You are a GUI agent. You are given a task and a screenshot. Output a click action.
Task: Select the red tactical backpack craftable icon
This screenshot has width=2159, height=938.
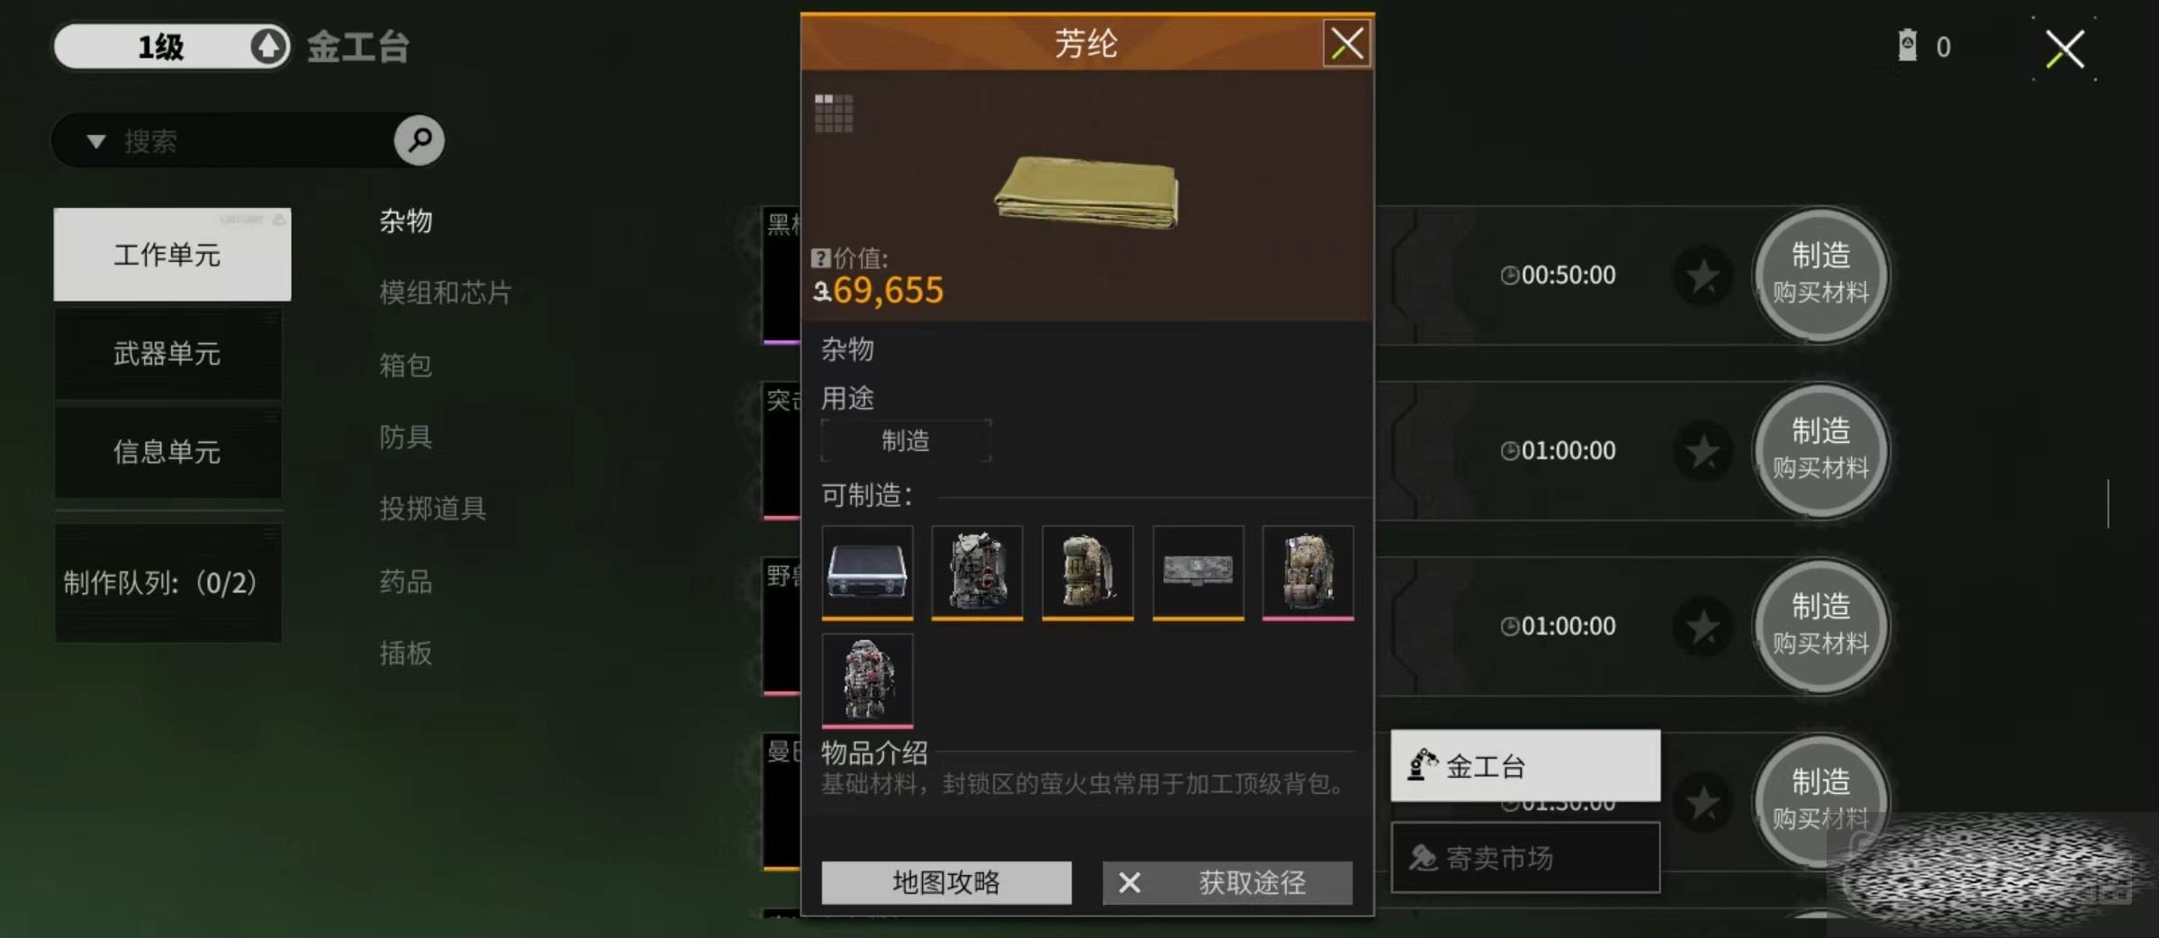pyautogui.click(x=867, y=681)
